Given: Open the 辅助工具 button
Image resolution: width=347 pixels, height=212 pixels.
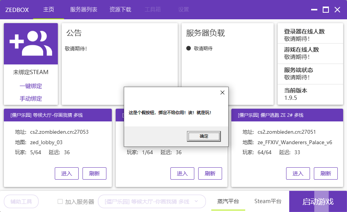Looking at the screenshot, I should click(21, 201).
